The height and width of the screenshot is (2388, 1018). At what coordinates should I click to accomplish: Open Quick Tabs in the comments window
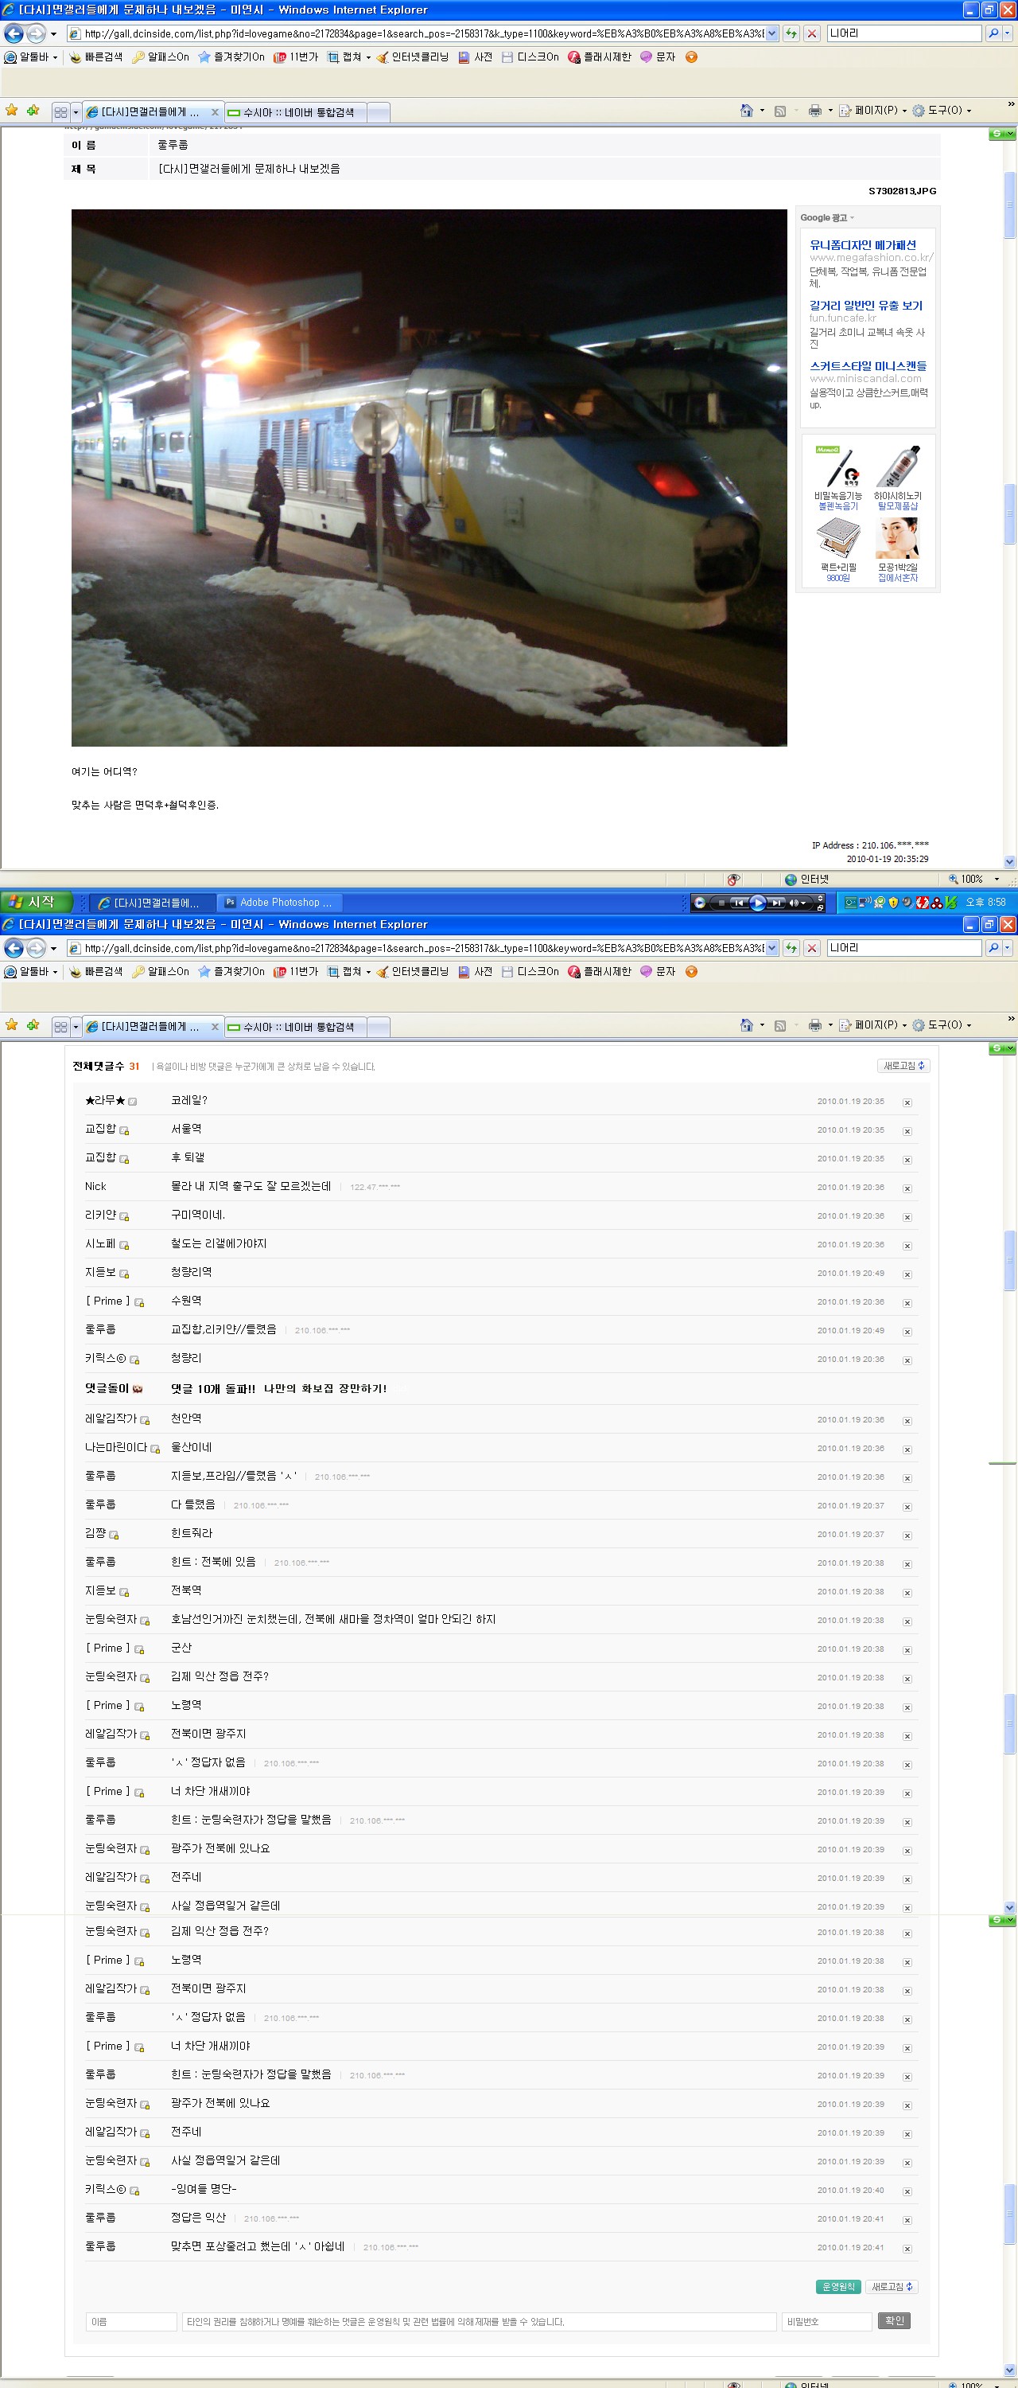coord(61,1026)
